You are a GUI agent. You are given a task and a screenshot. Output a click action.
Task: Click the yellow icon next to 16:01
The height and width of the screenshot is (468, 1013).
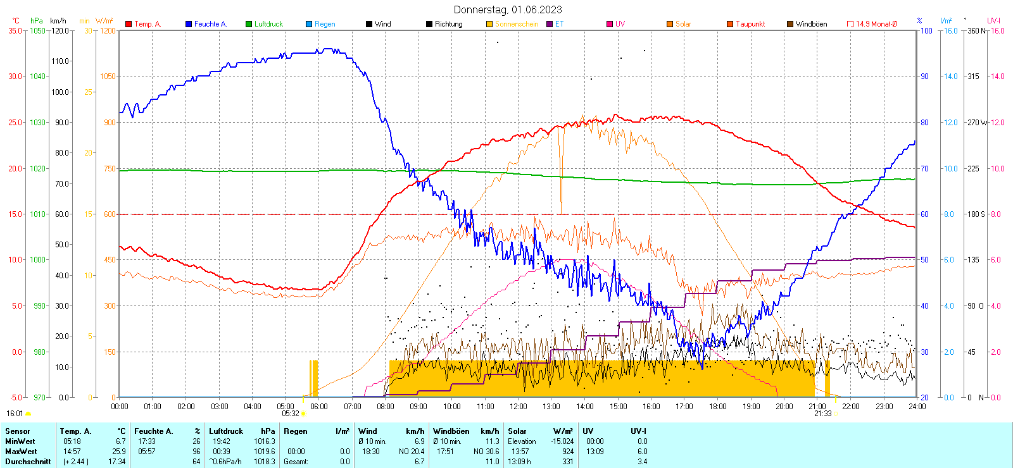(x=28, y=414)
